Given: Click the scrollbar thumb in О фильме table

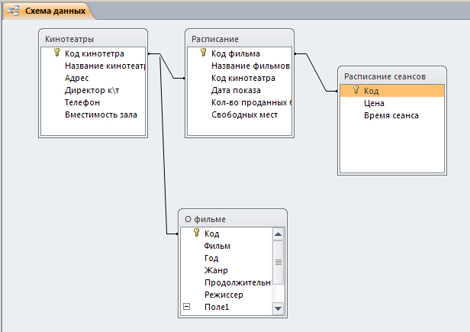Looking at the screenshot, I should point(278,262).
